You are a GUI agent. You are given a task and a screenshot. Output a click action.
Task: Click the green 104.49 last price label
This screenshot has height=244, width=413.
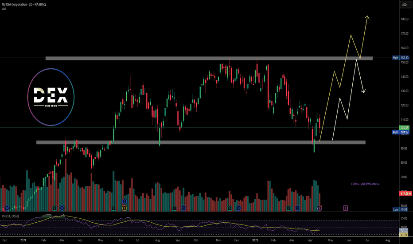click(x=404, y=128)
